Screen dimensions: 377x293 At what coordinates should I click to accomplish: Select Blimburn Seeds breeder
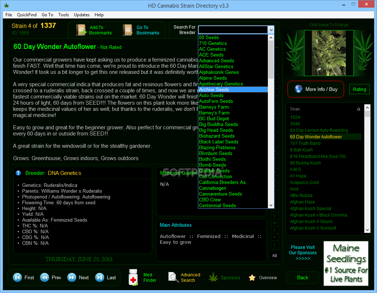(x=233, y=153)
